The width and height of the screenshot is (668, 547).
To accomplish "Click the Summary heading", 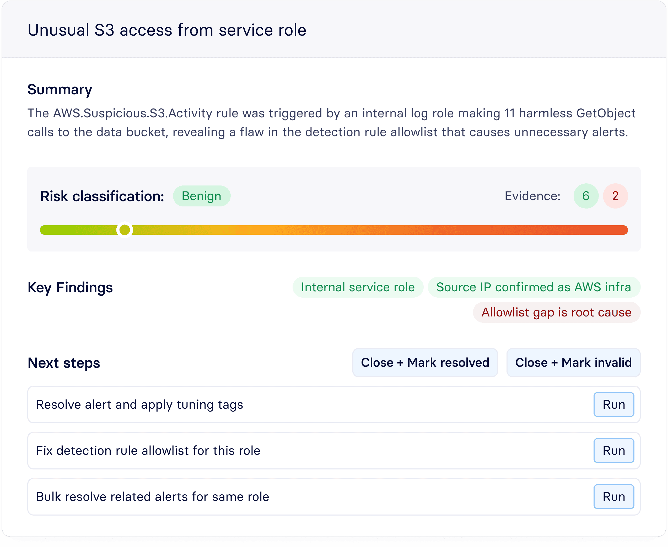I will 60,90.
